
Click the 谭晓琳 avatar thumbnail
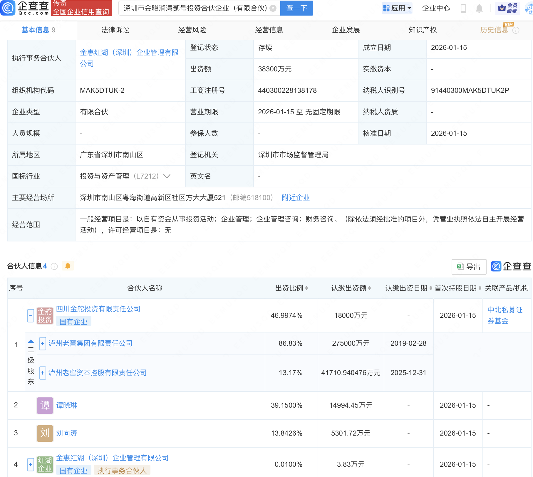point(45,405)
